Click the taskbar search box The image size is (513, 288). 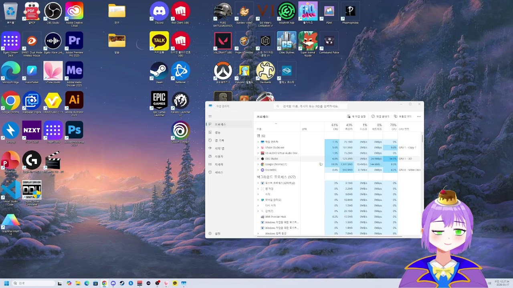click(33, 283)
